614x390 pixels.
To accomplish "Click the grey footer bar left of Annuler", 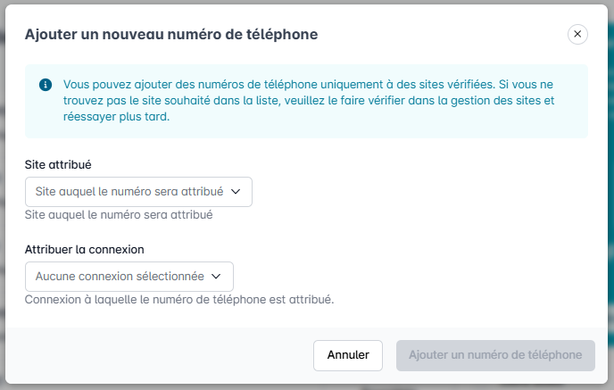I will click(161, 355).
